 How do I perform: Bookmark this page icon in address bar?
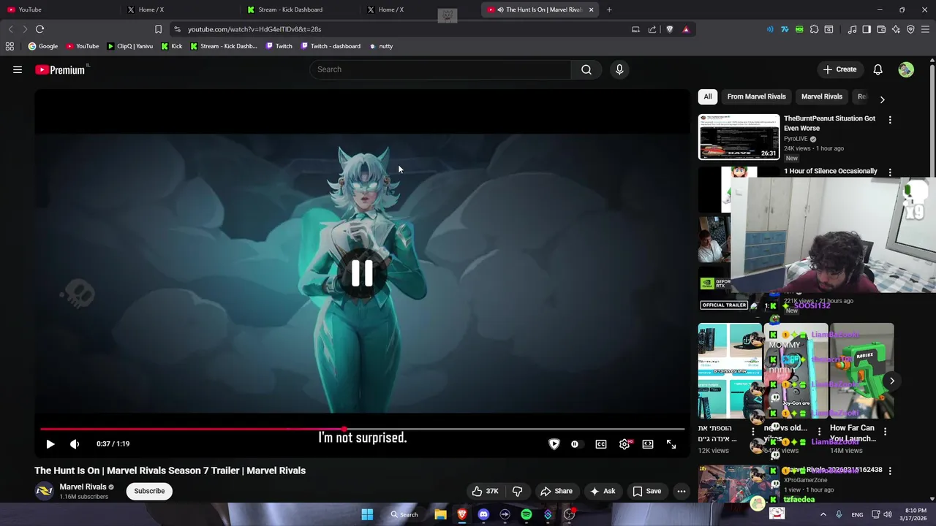(158, 29)
